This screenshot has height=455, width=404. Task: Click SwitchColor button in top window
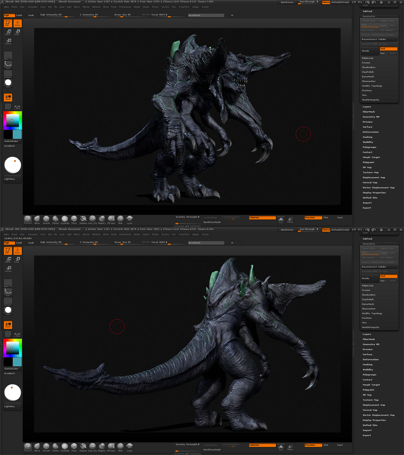tap(13, 141)
